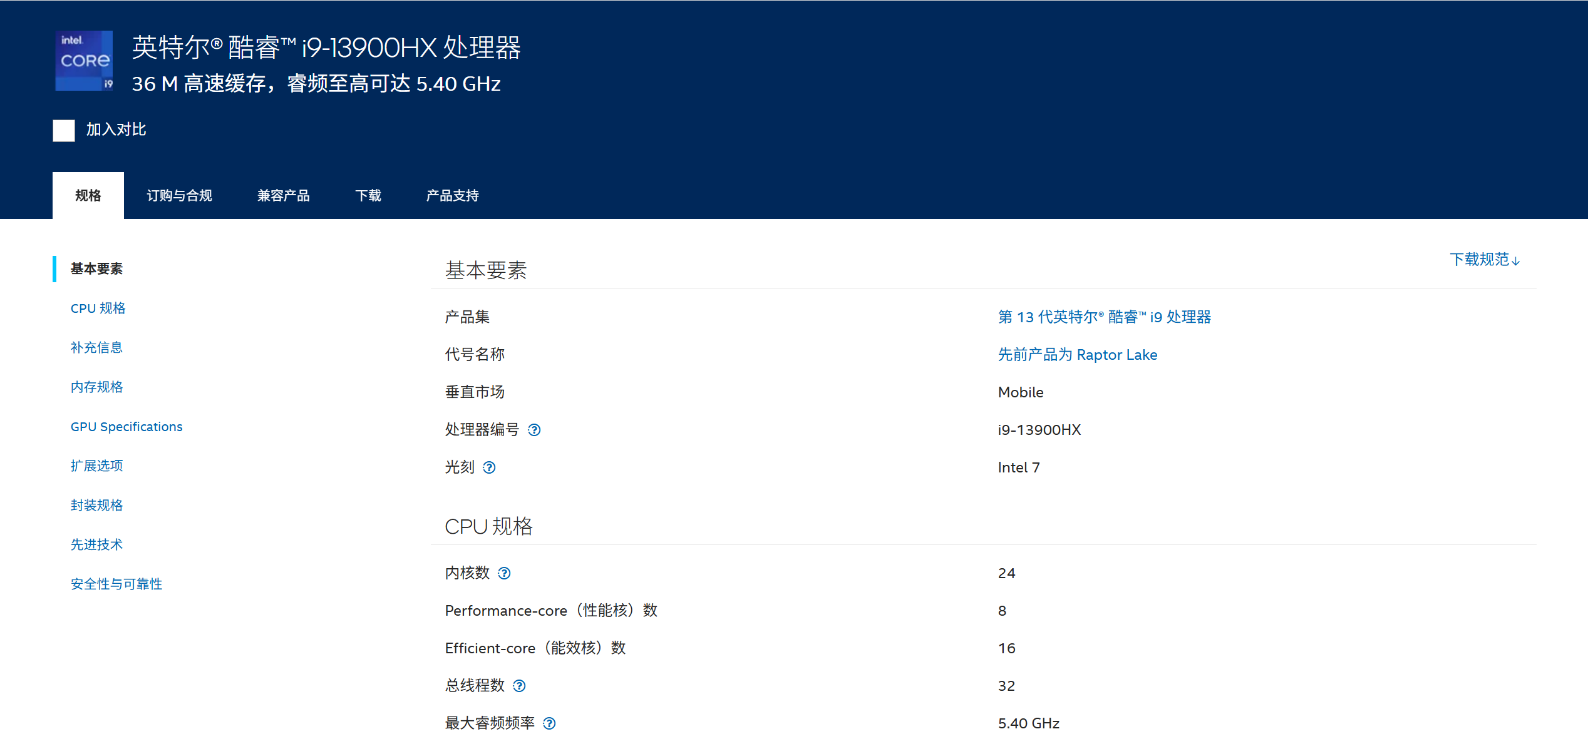Open the 第 13 代英特尔 酷睿 i9 处理器 link

click(1104, 317)
